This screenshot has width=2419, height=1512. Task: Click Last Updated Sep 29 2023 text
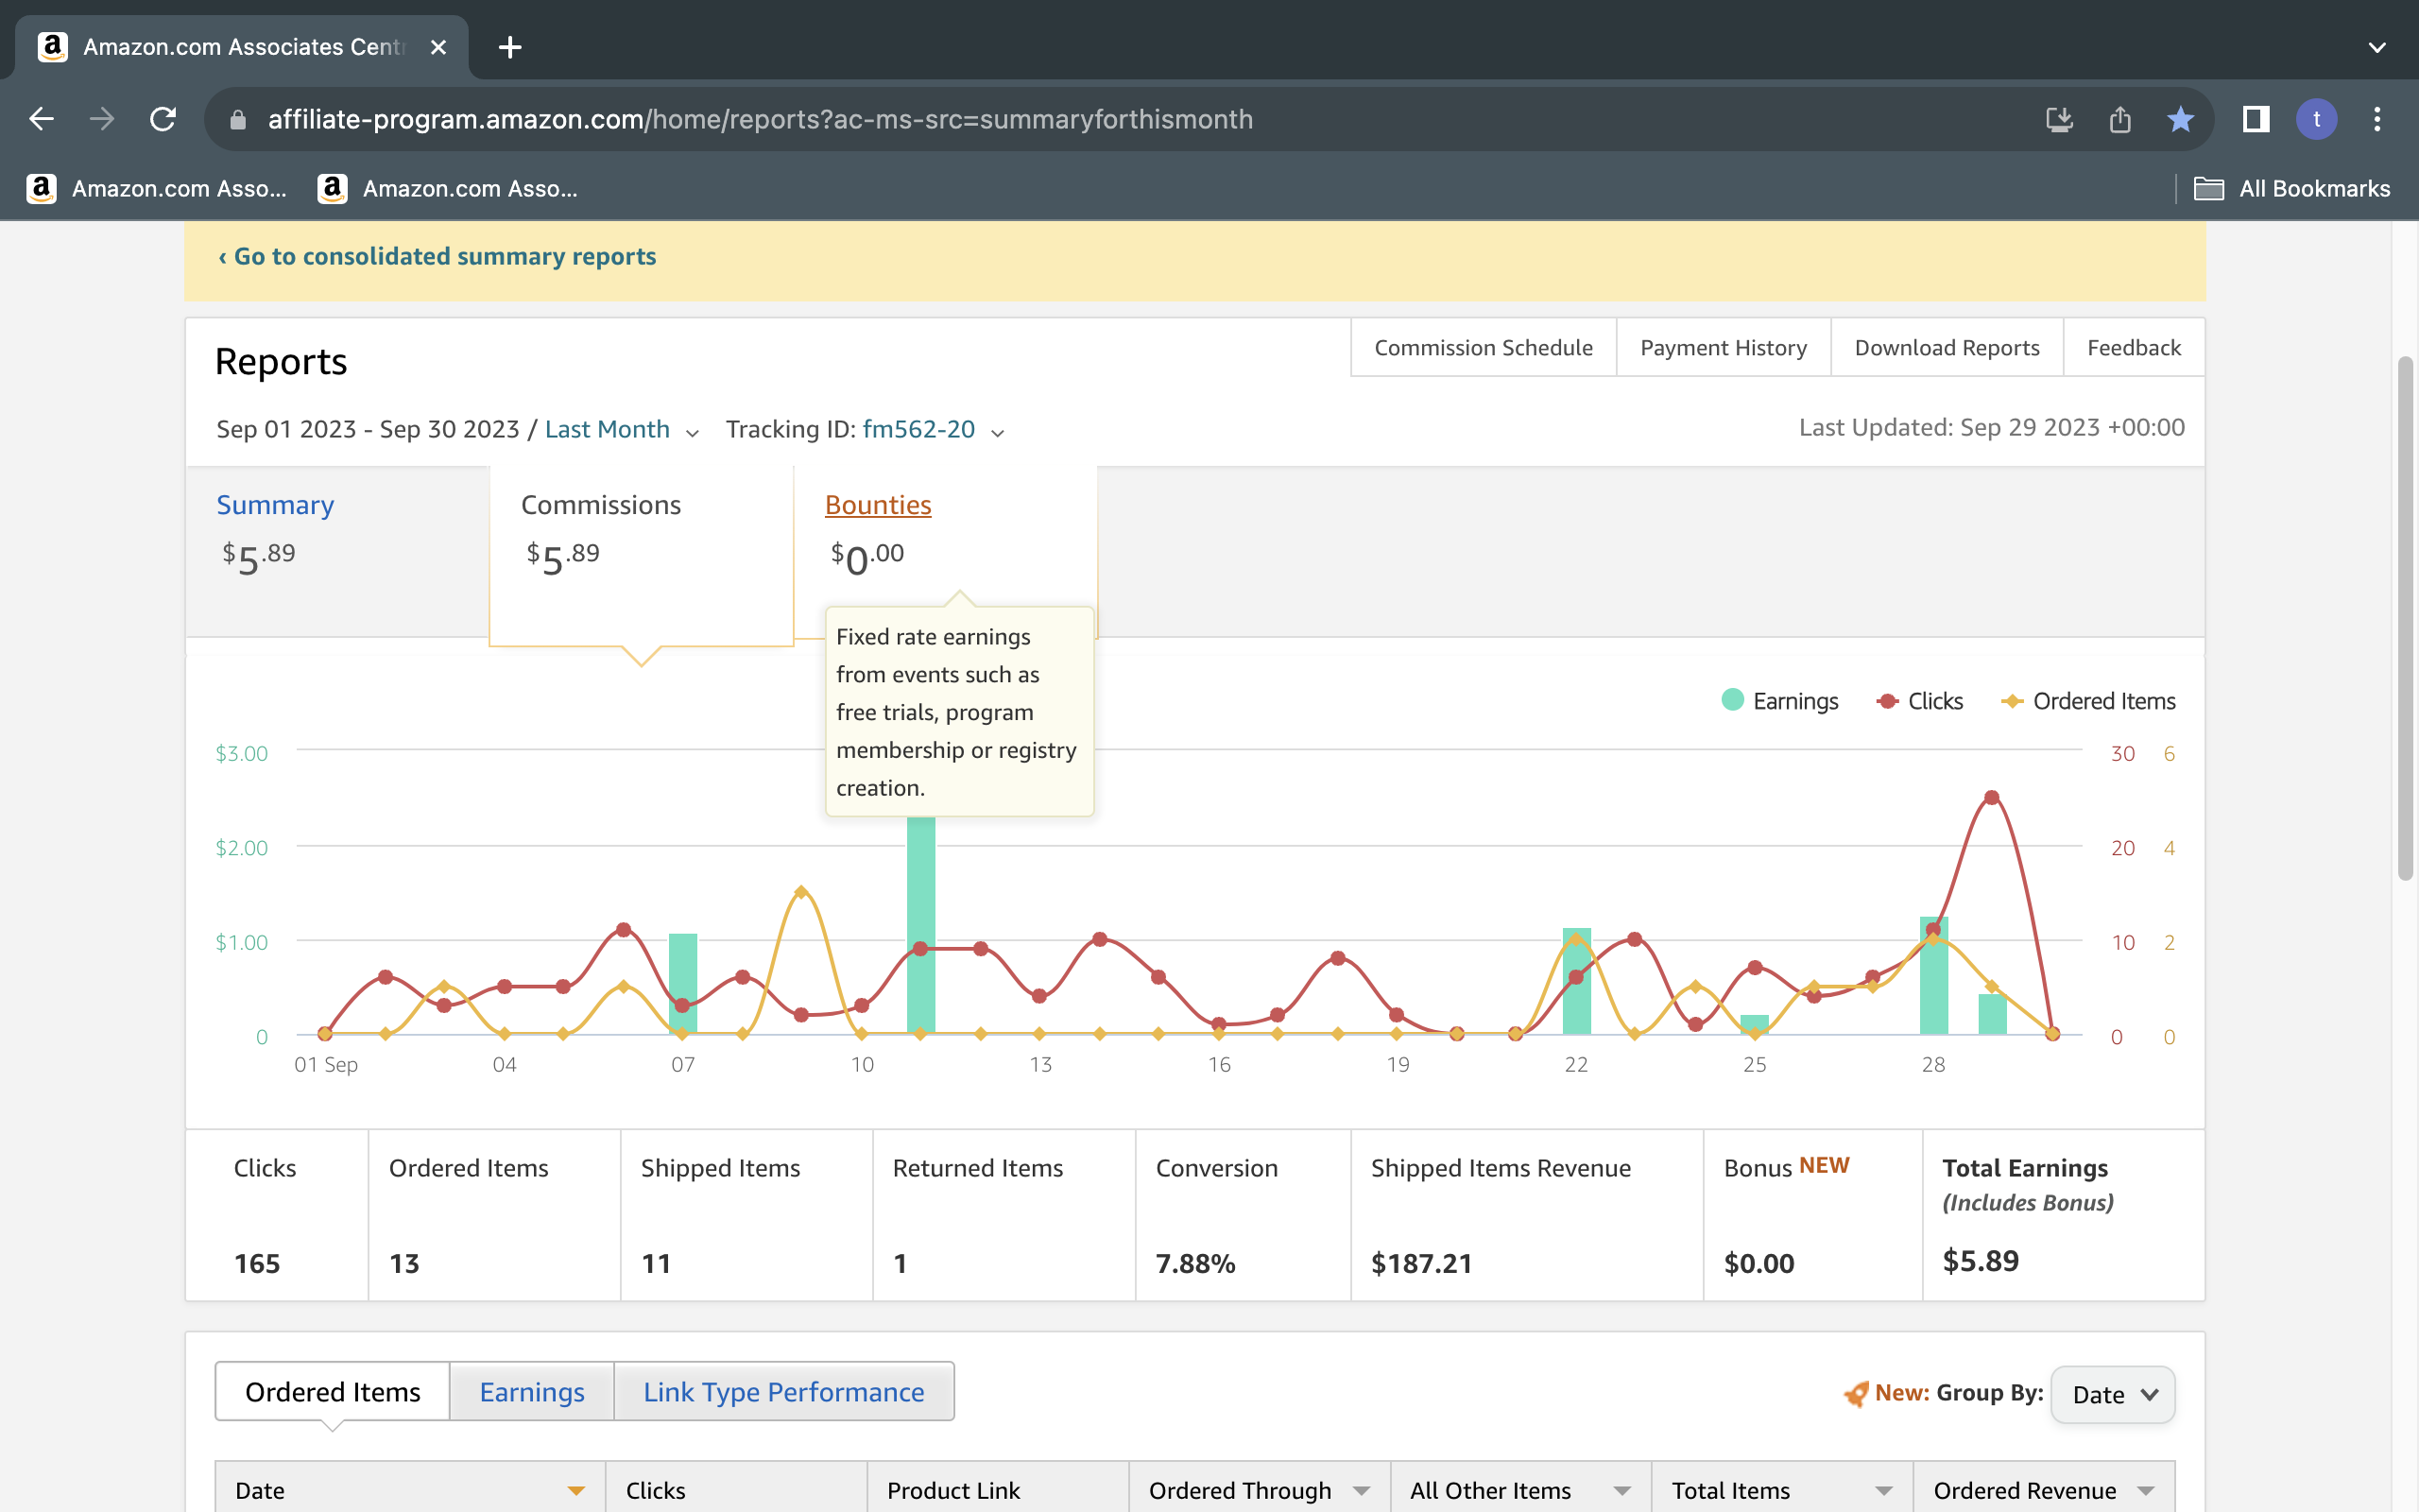(x=1991, y=427)
